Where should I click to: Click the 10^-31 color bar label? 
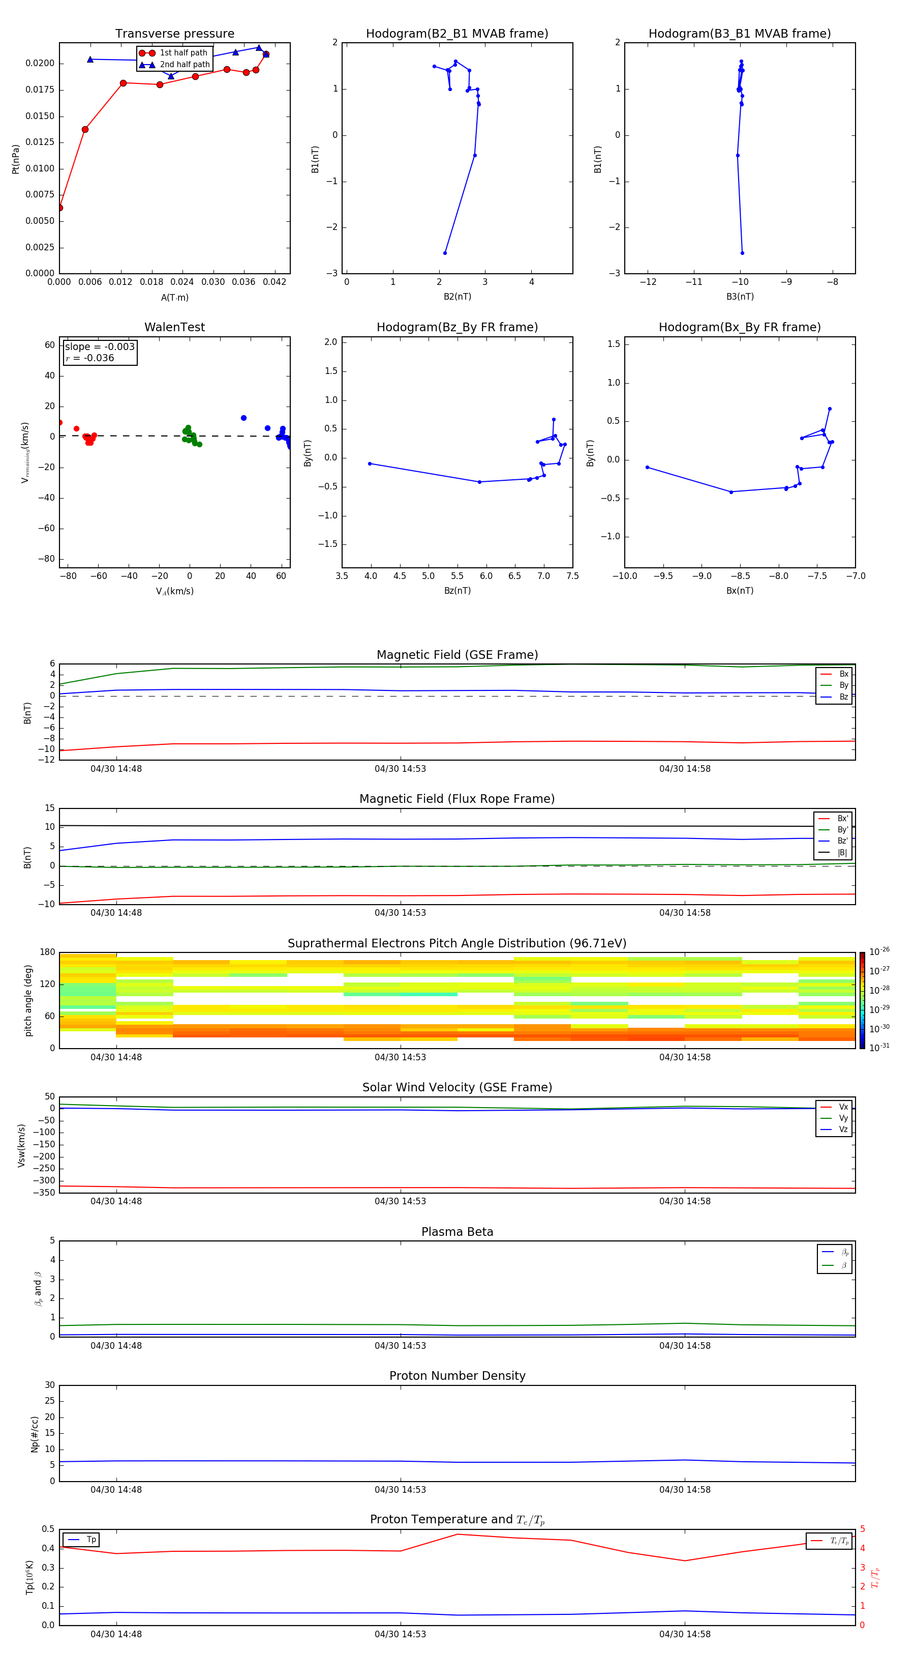879,1048
